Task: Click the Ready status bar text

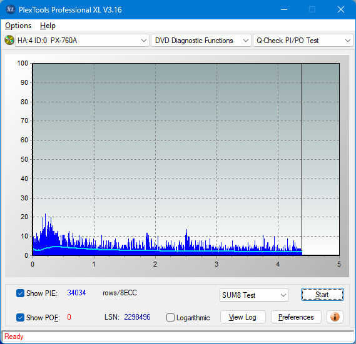Action: 14,337
